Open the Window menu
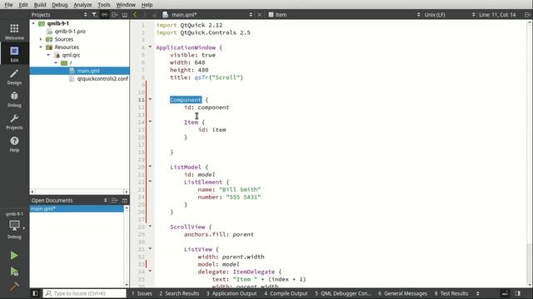The height and width of the screenshot is (299, 533). coord(126,5)
